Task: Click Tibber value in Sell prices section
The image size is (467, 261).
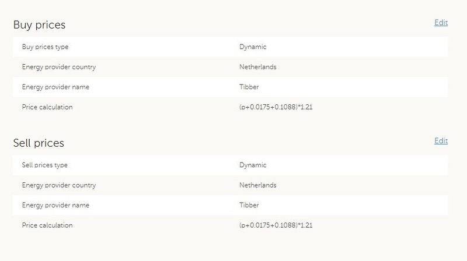Action: pos(249,205)
